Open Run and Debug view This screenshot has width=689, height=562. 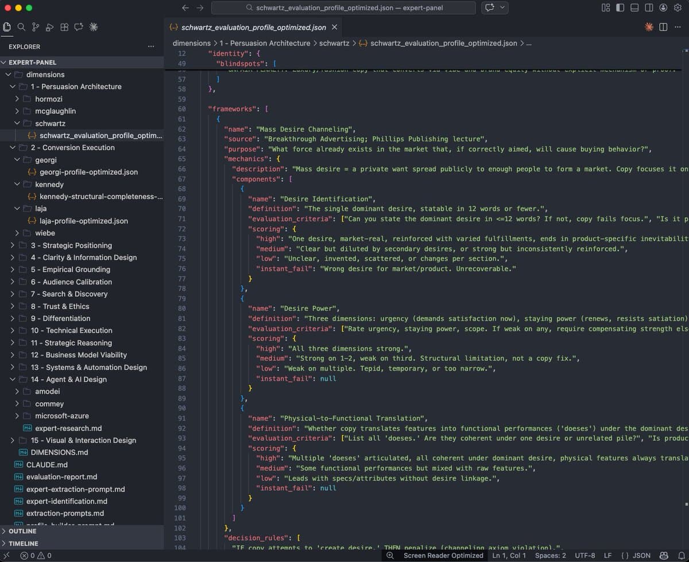click(50, 27)
